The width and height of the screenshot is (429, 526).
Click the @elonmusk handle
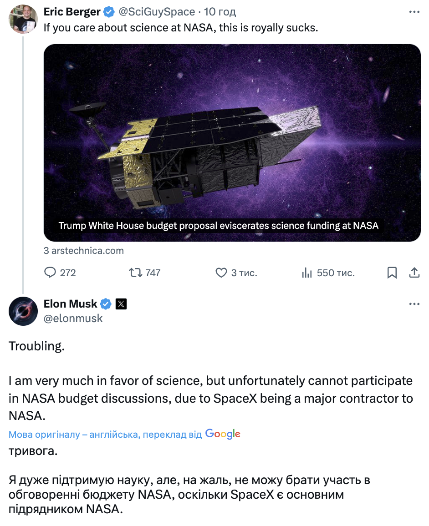[73, 319]
